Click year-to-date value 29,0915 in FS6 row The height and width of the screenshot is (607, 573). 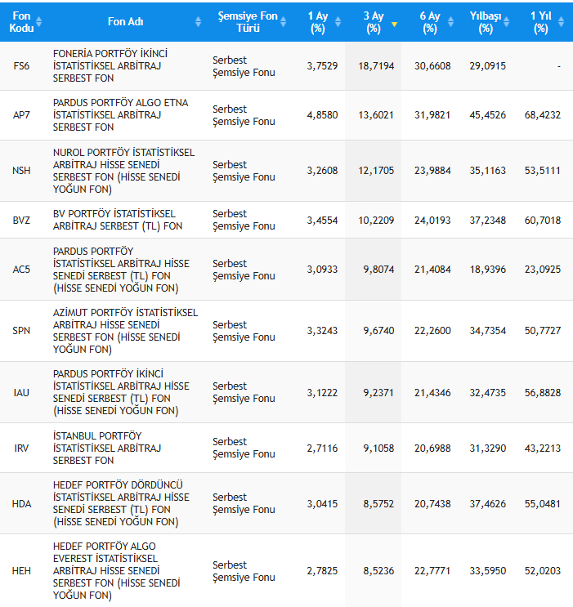point(488,66)
